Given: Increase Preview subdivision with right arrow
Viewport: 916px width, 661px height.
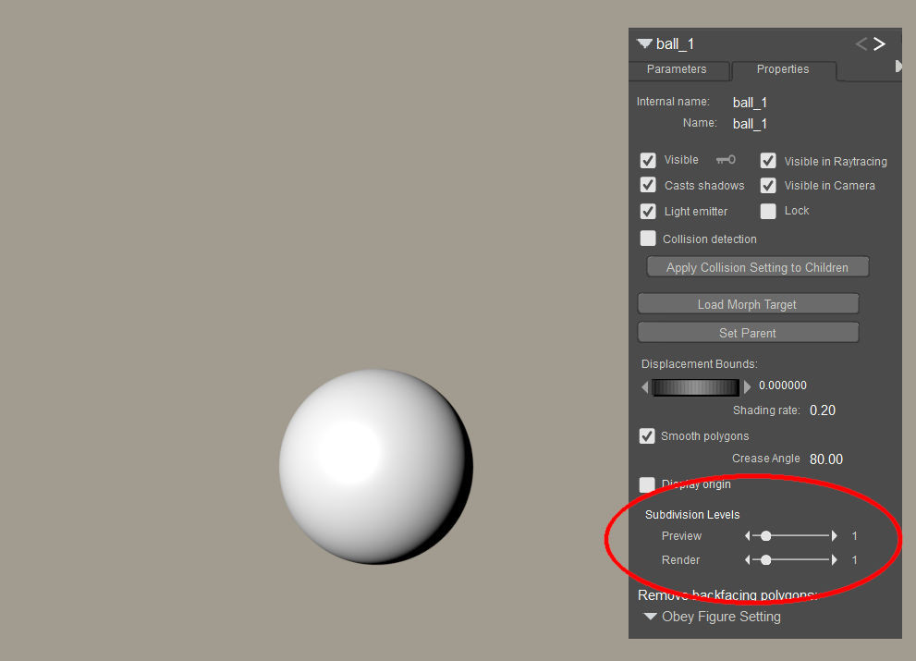Looking at the screenshot, I should point(835,536).
